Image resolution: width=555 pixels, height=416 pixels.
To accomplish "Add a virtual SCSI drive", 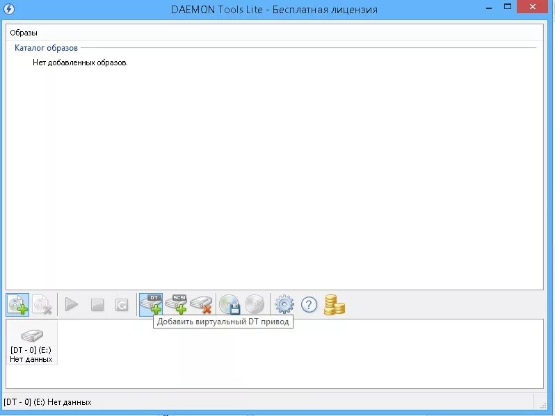I will point(176,304).
